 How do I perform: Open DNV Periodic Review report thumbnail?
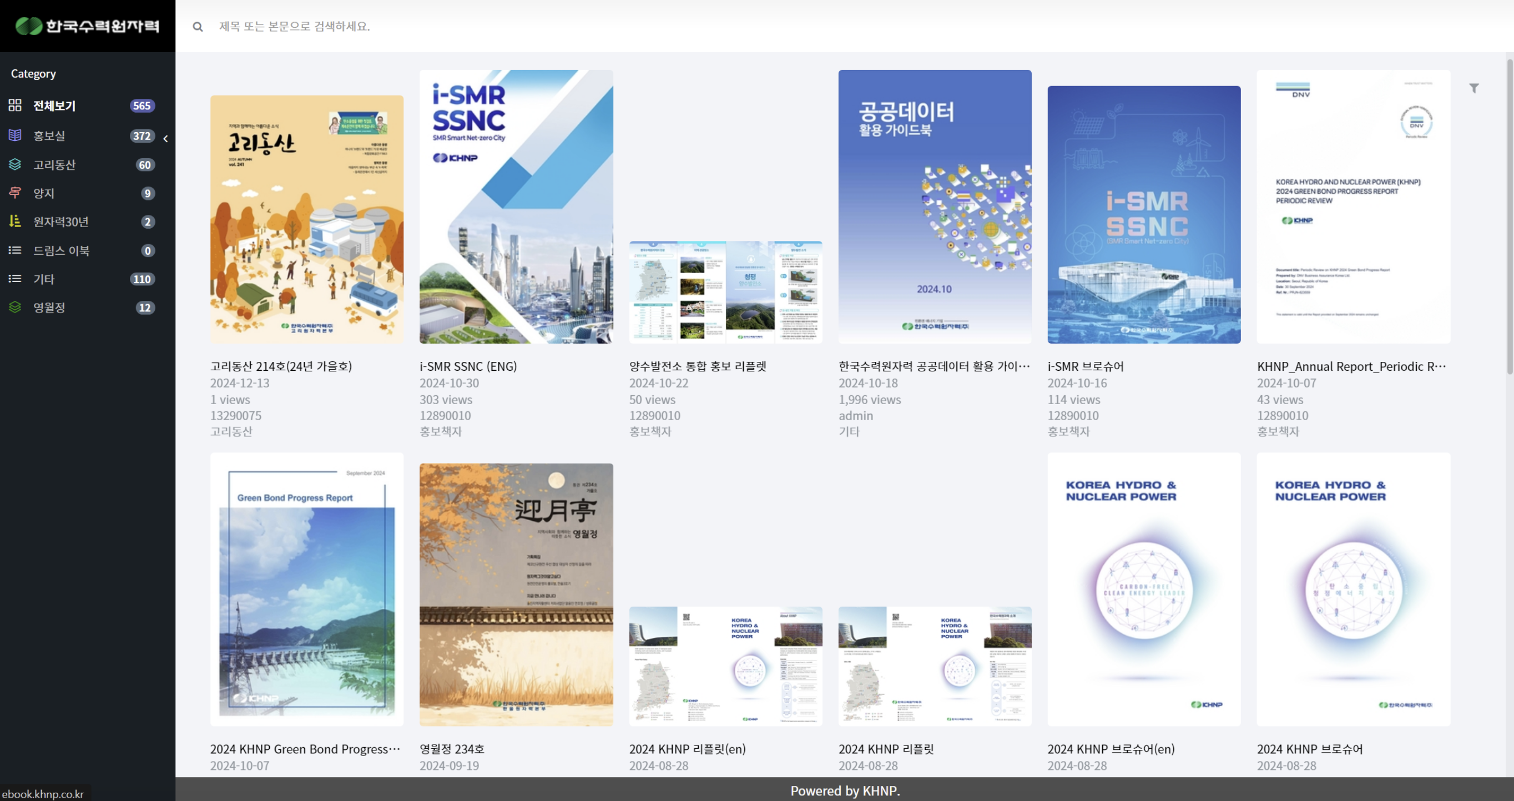1354,206
